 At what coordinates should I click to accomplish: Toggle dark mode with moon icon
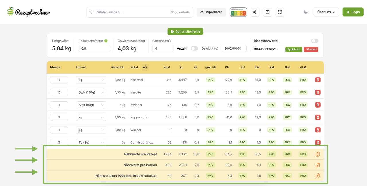306,12
